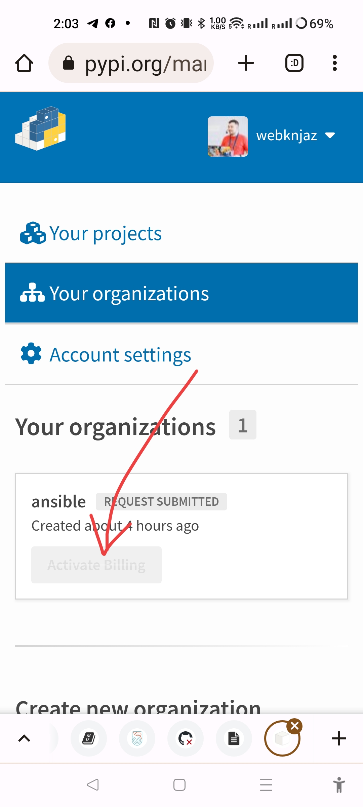The height and width of the screenshot is (807, 363).
Task: Open a new tab with plus icon
Action: click(x=246, y=63)
